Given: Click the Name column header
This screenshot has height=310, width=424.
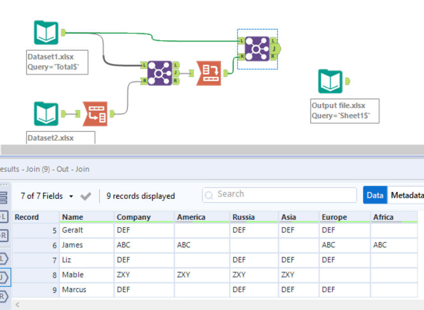Looking at the screenshot, I should pyautogui.click(x=73, y=217).
